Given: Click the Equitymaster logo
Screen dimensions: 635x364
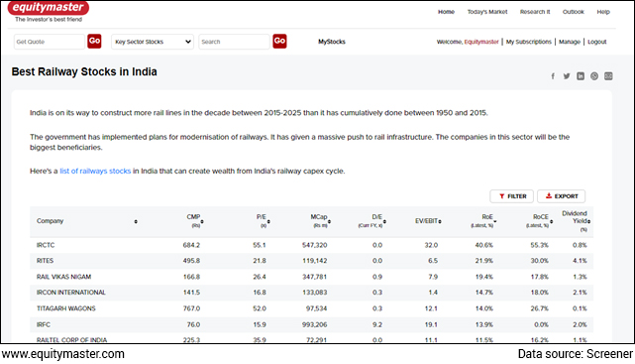Looking at the screenshot, I should (x=49, y=8).
